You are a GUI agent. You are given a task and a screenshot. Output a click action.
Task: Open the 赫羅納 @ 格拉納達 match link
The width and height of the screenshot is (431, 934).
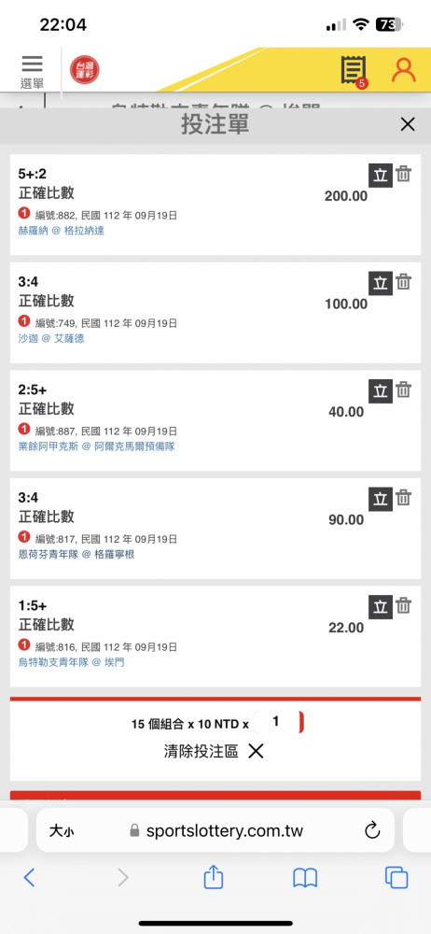pos(62,231)
